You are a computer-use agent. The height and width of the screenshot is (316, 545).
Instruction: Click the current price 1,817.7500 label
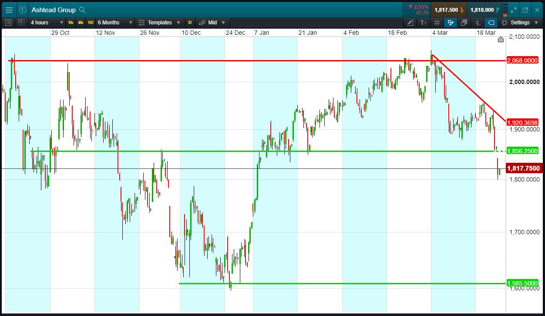point(524,168)
